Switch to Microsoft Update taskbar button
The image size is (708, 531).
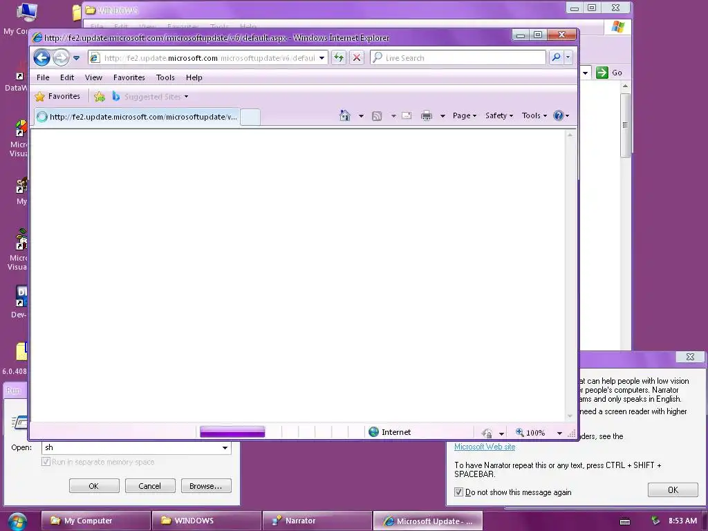point(427,521)
